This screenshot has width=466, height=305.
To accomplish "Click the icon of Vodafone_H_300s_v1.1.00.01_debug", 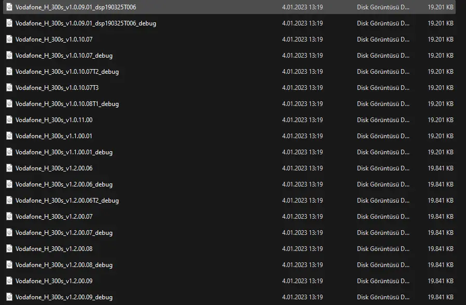I will click(x=9, y=152).
